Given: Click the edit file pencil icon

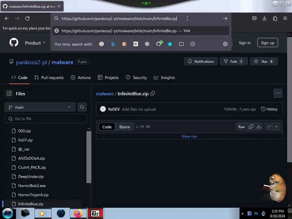Looking at the screenshot, I should coord(269,127).
